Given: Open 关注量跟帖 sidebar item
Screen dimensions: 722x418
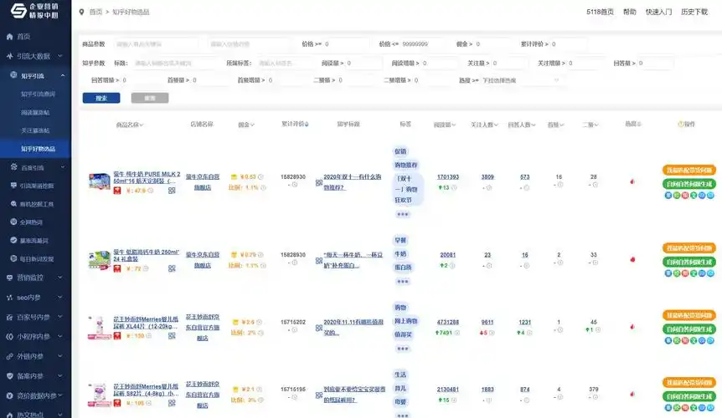Looking at the screenshot, I should tap(35, 131).
